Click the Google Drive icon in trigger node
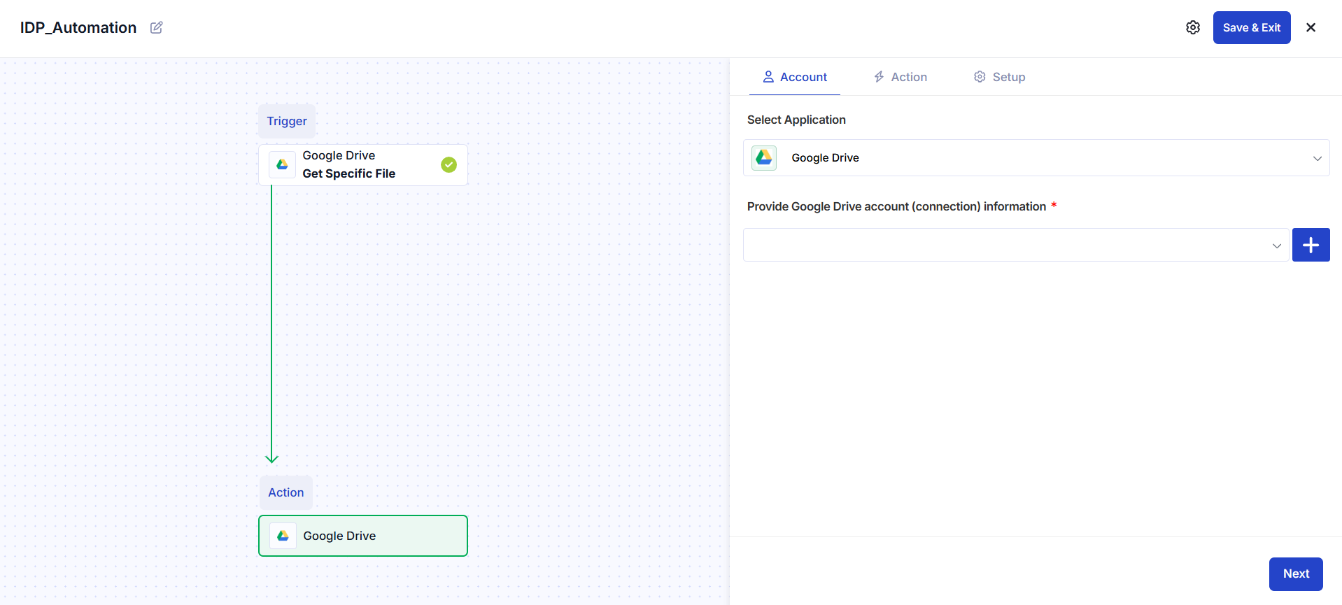1342x605 pixels. click(x=282, y=164)
